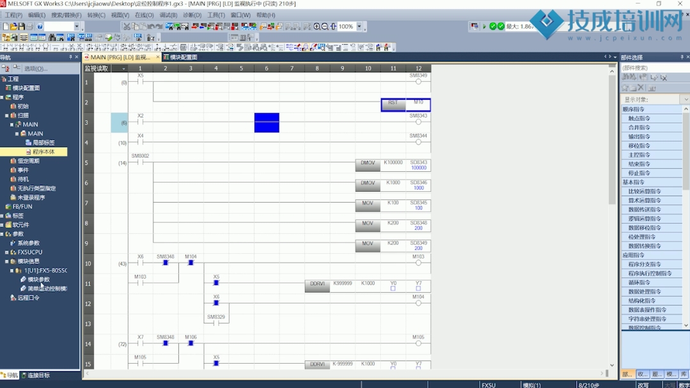Open the 100% zoom level dropdown
The image size is (690, 388).
(359, 27)
